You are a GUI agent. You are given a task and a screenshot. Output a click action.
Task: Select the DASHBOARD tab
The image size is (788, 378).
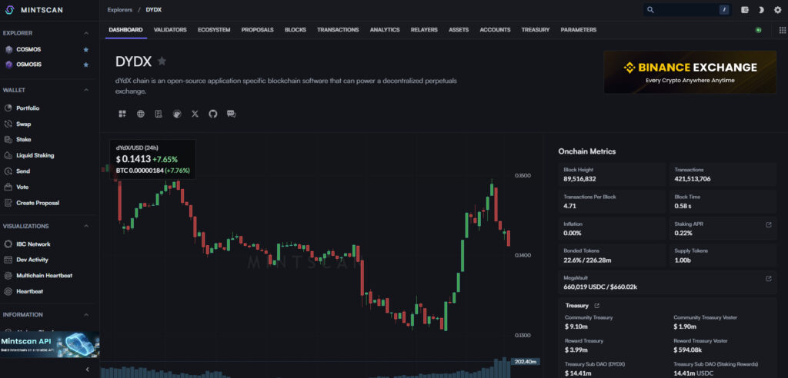click(x=125, y=30)
